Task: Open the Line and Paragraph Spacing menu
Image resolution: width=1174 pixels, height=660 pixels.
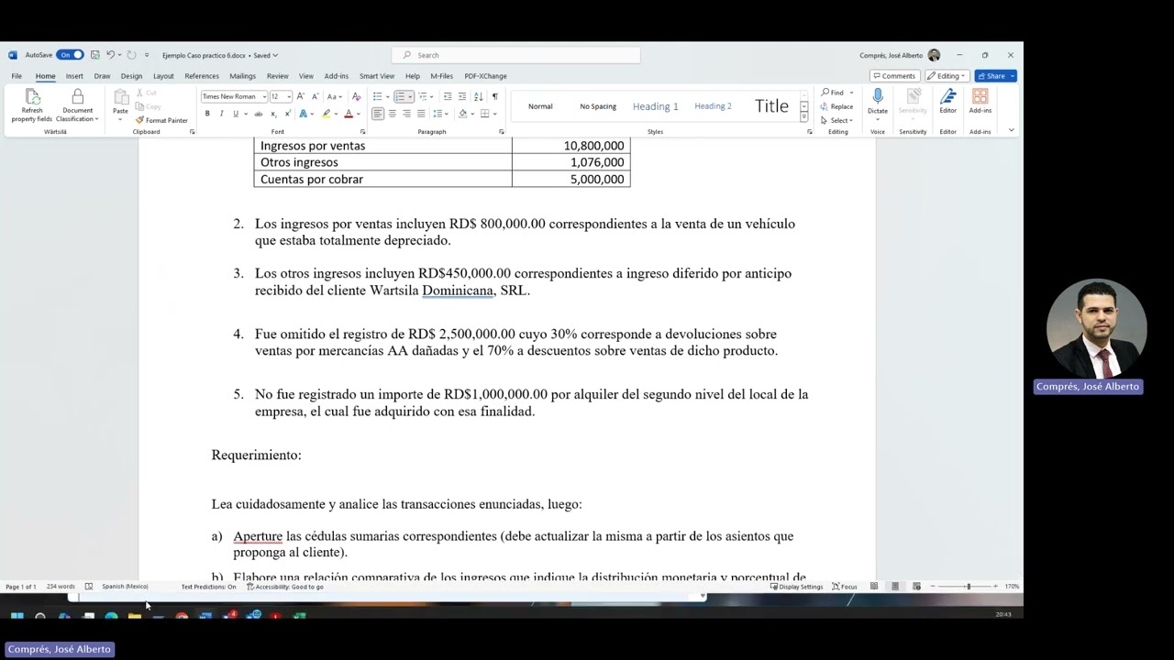Action: 440,114
